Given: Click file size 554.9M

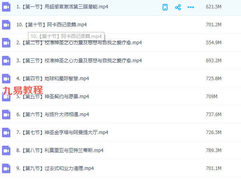Looking at the screenshot, I should coord(213,43).
